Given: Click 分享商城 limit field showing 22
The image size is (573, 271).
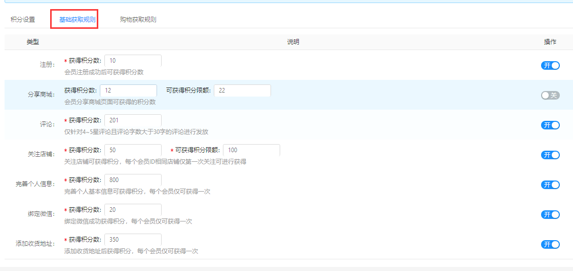Looking at the screenshot, I should point(242,91).
